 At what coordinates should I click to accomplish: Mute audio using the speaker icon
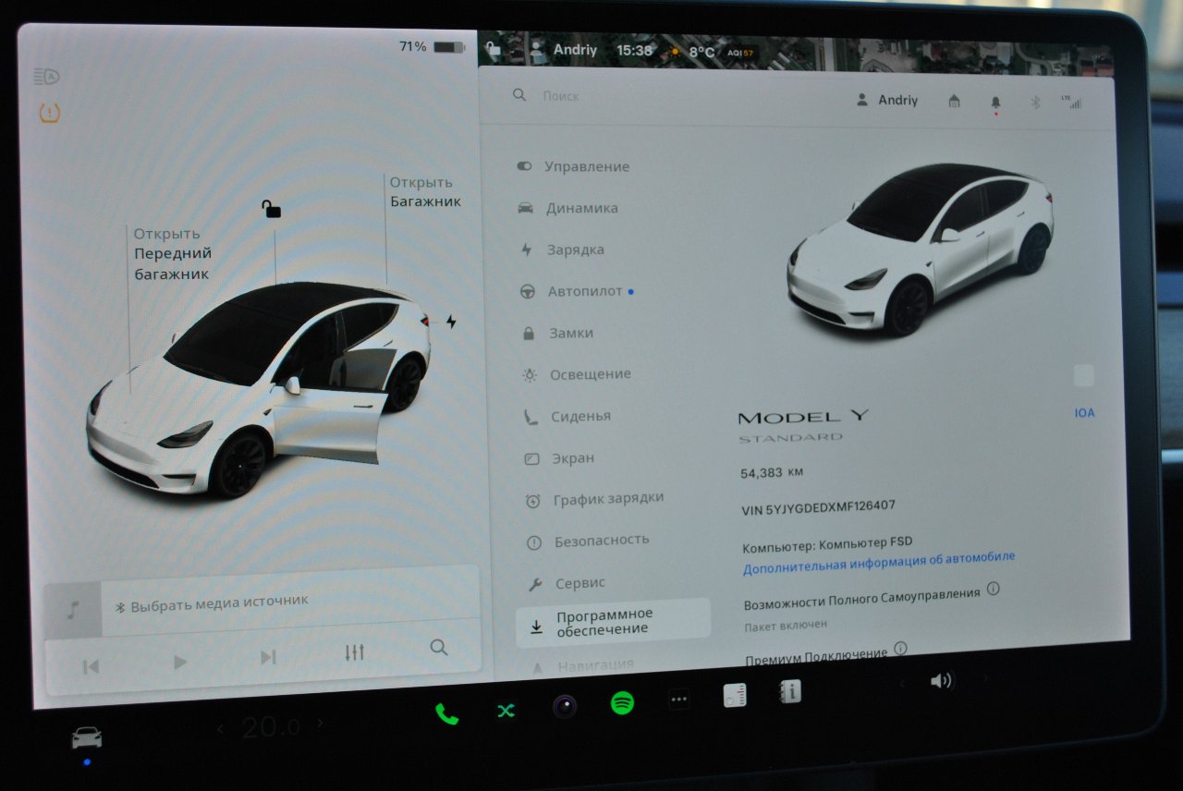tap(942, 681)
